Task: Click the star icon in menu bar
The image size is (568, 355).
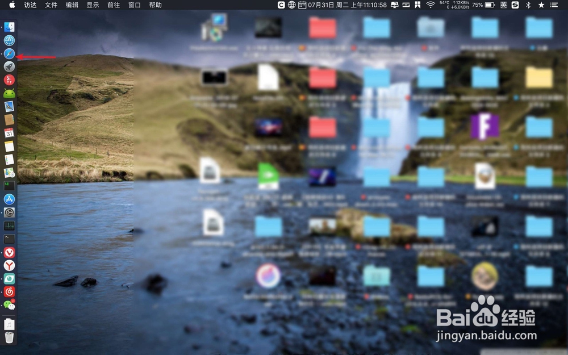Action: click(x=541, y=5)
